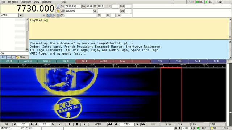
Task: Click the right arrow after the 70 value
Action: pos(53,124)
